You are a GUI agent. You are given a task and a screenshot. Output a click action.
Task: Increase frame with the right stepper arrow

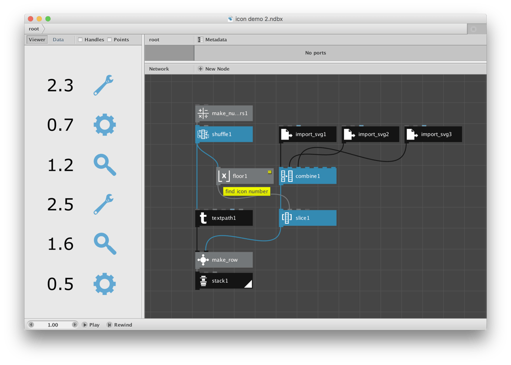[x=75, y=325]
